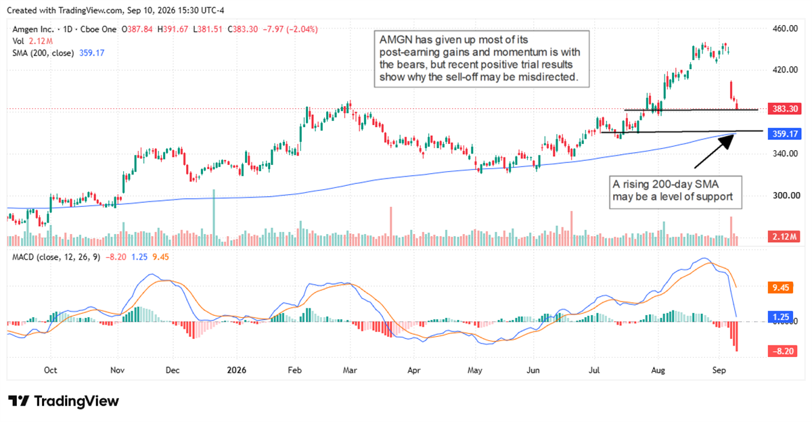Select the 'Amgen Inc.' symbol name in legend
The width and height of the screenshot is (812, 422).
point(32,29)
